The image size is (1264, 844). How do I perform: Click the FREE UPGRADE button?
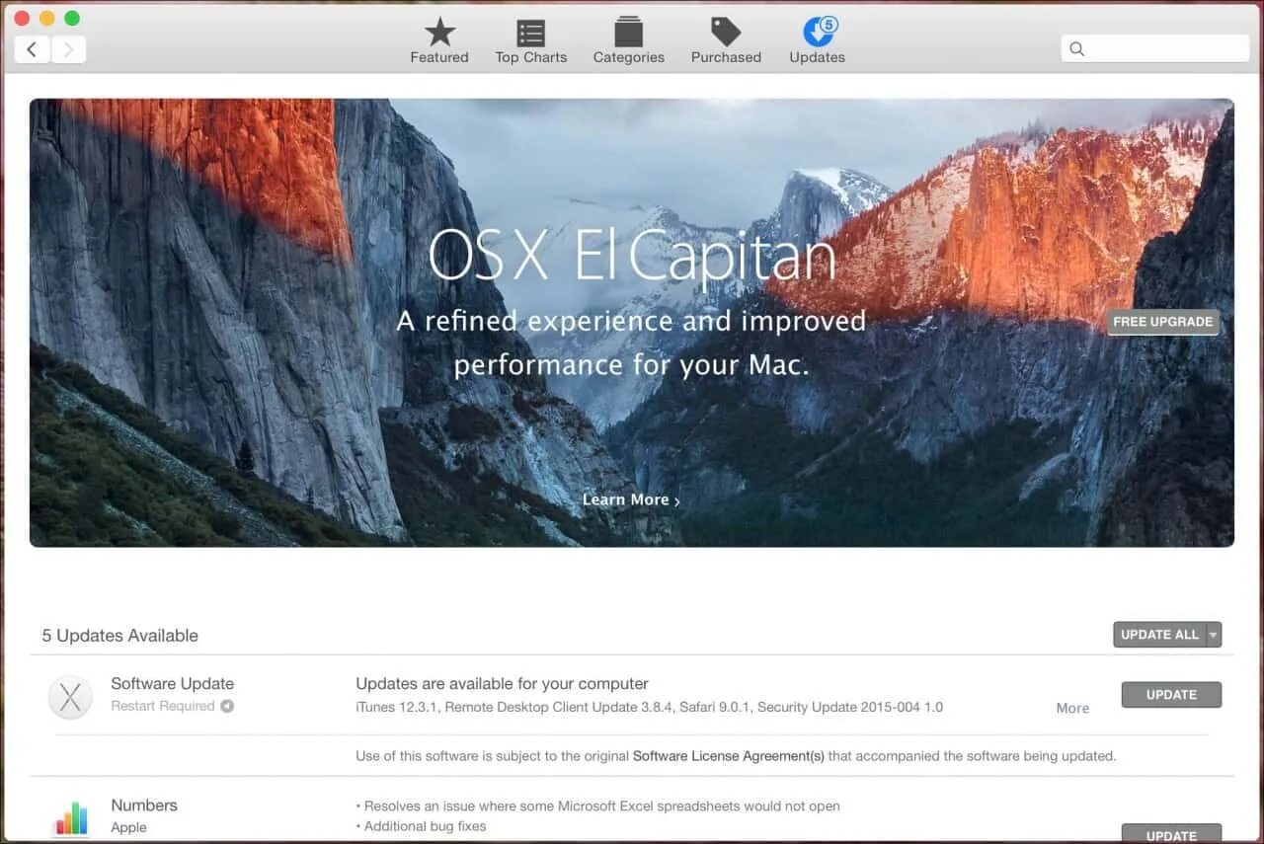[1162, 322]
